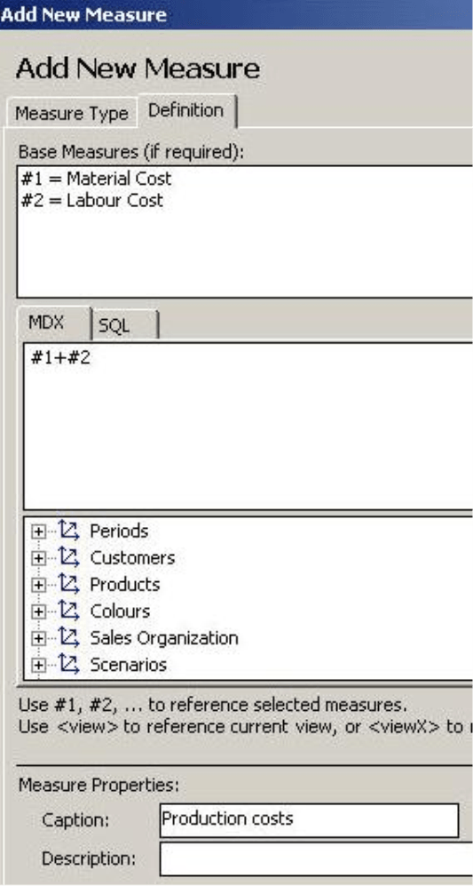473x886 pixels.
Task: Select the Material Cost base measure line
Action: tap(96, 180)
